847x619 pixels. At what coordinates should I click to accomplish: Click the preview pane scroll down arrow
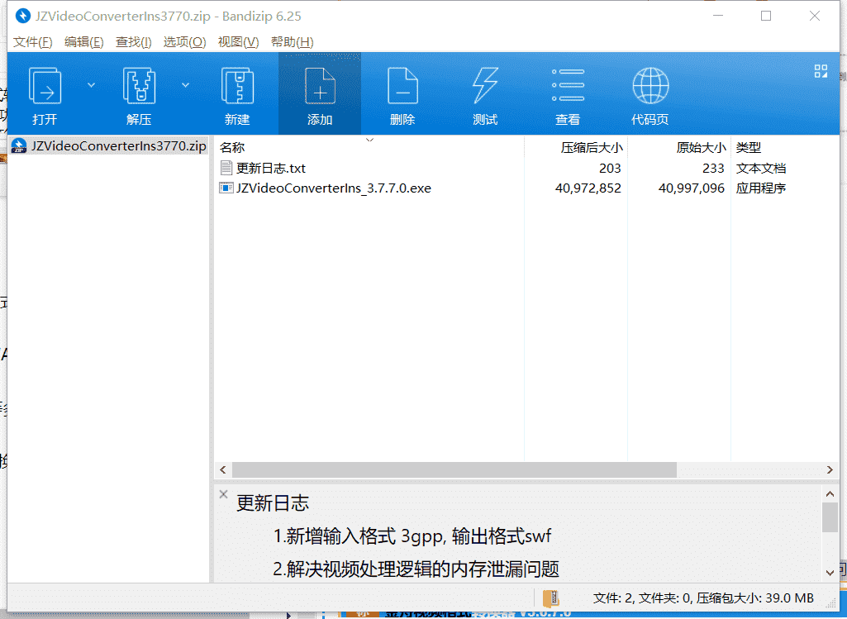(830, 573)
